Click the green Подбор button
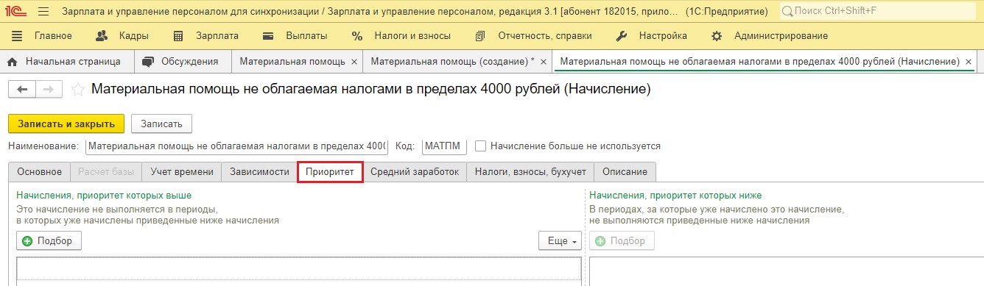The width and height of the screenshot is (984, 286). (49, 240)
